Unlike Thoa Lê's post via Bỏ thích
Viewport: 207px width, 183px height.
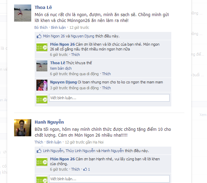(41, 27)
